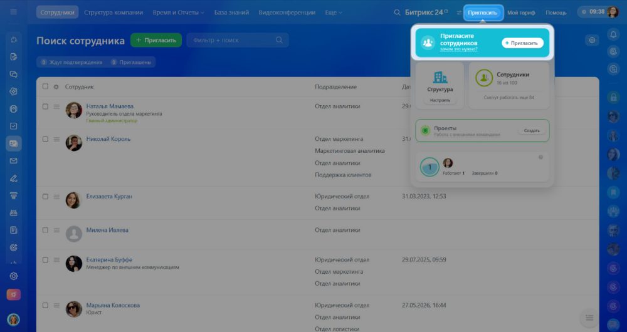Click the small avatar in the popup working card
This screenshot has width=627, height=332.
(x=448, y=163)
